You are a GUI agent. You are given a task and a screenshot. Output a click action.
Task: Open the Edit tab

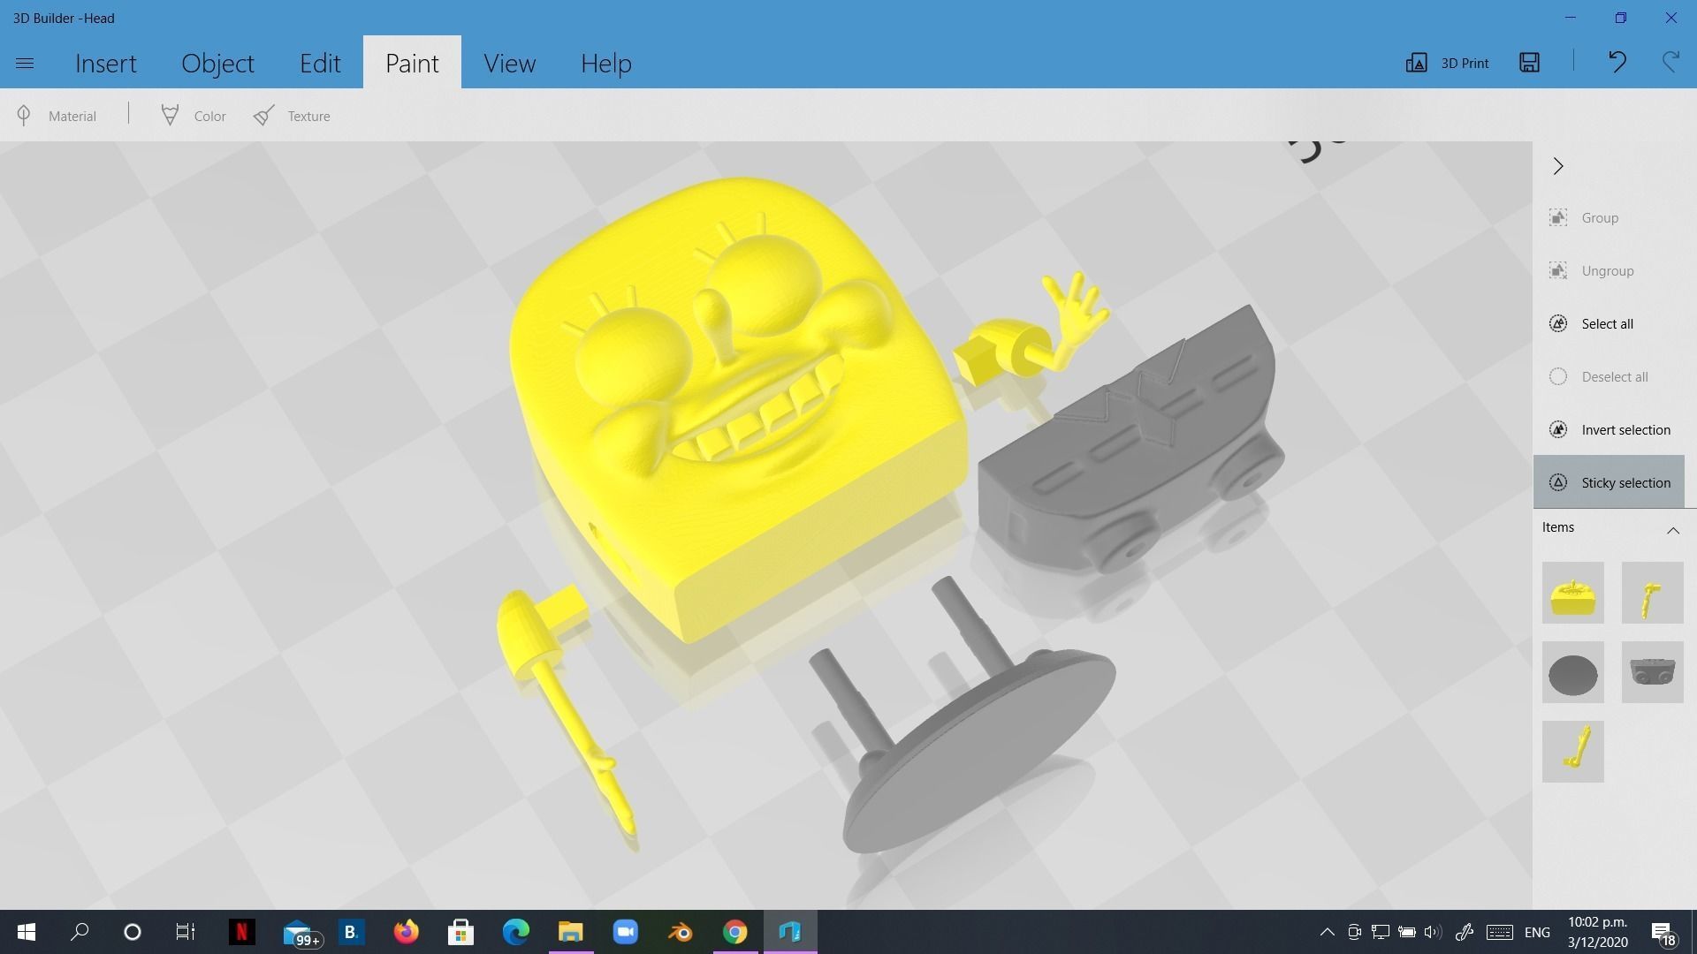click(320, 63)
